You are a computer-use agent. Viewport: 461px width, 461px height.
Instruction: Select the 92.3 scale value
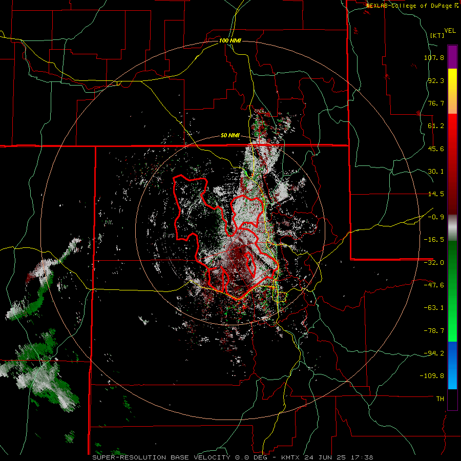point(436,80)
